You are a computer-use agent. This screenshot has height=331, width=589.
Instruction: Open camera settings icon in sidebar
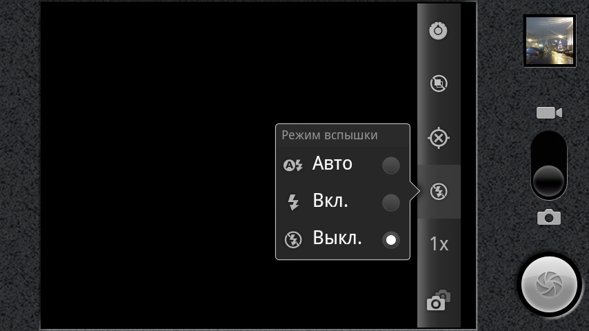[x=439, y=31]
